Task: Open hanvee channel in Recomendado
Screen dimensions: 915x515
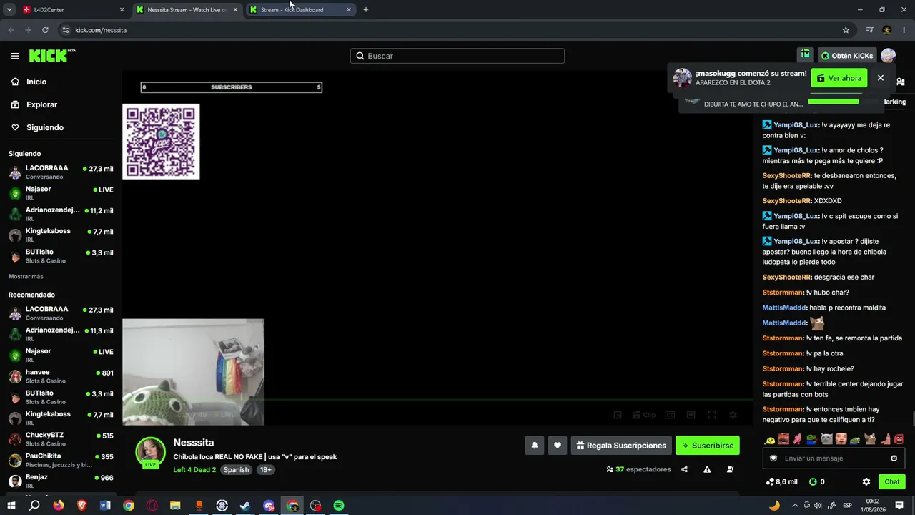Action: coord(61,376)
